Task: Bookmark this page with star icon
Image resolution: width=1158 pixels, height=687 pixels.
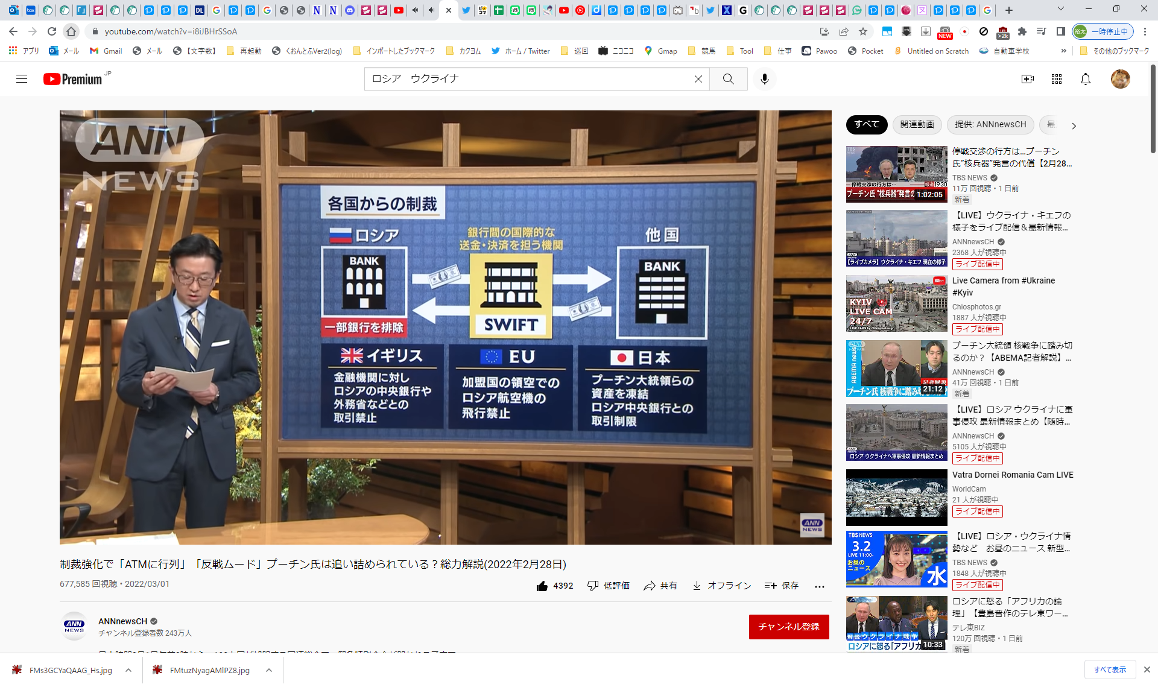Action: pos(863,31)
